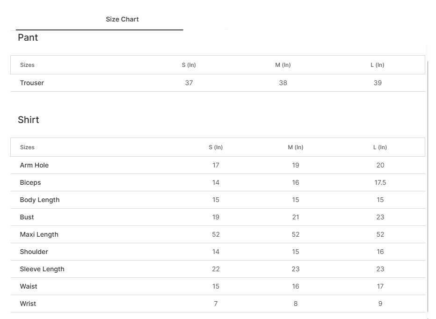
Task: Click the S (In) header in Pant table
Action: (189, 65)
